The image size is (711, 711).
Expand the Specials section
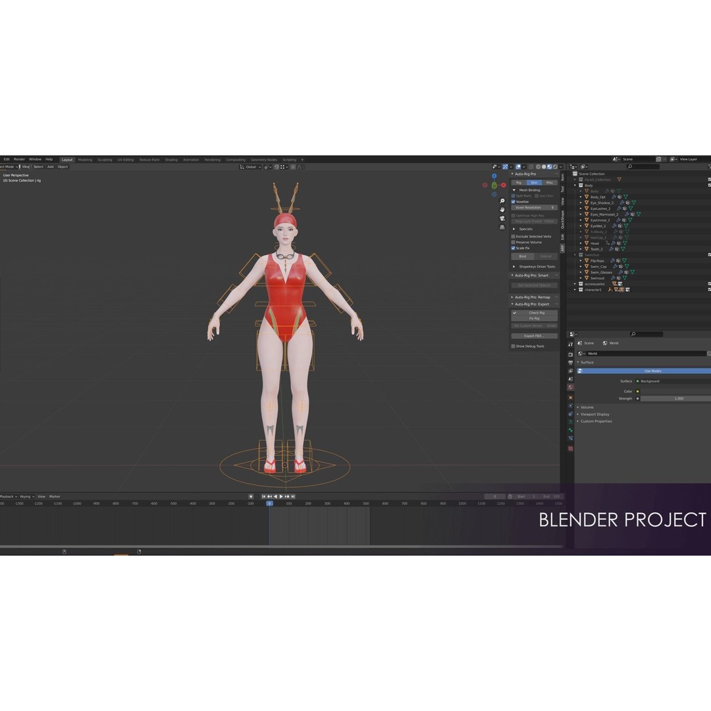[513, 229]
